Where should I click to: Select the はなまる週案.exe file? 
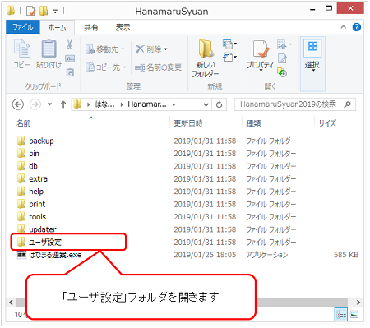pos(49,255)
